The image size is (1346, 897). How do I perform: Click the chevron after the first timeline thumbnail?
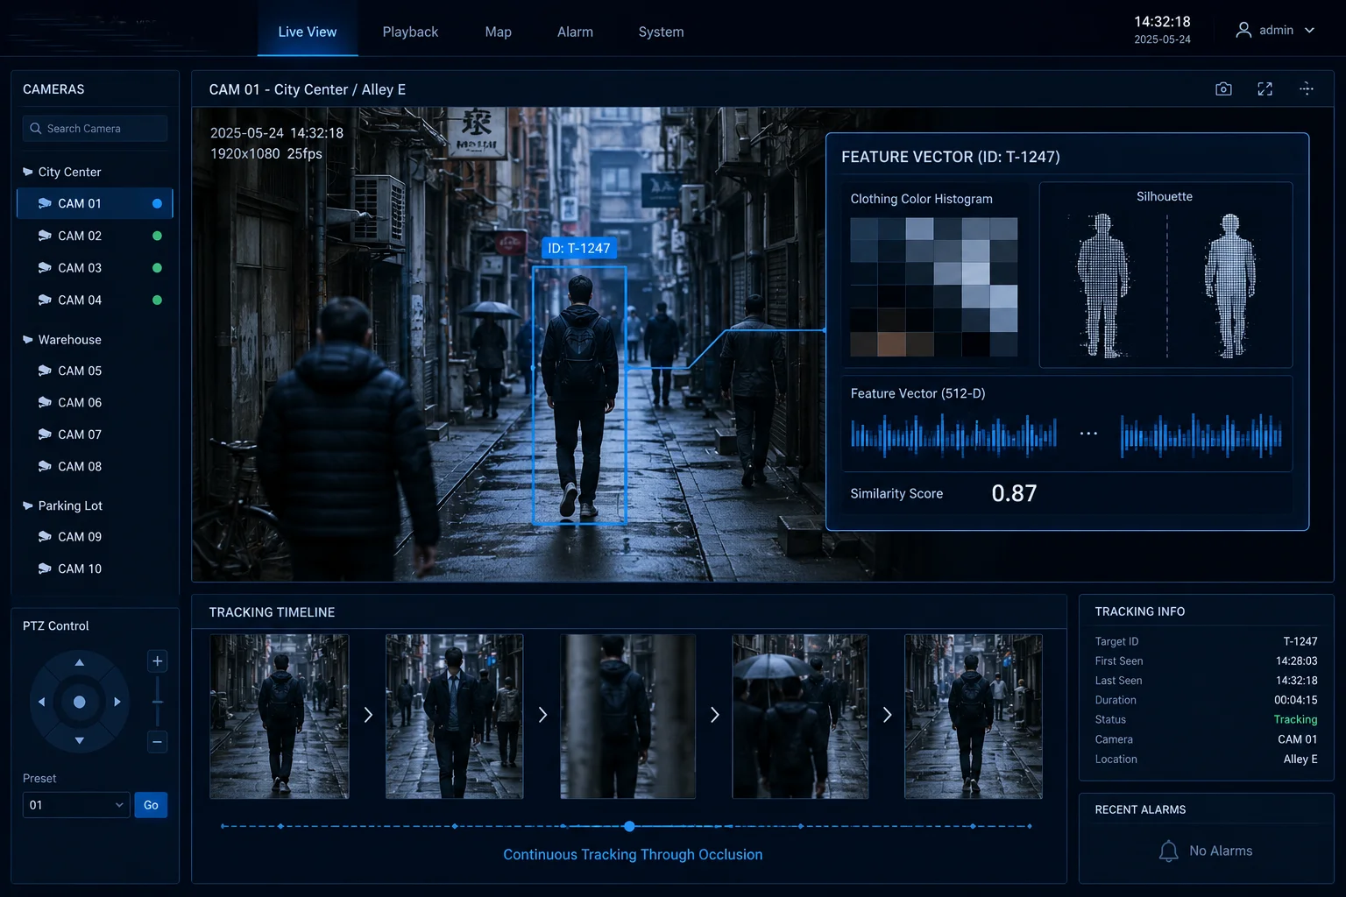point(368,716)
